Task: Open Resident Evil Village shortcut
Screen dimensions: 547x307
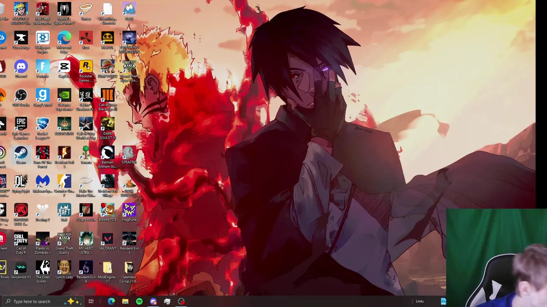Action: (x=107, y=185)
